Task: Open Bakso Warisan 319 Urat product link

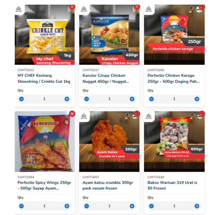Action: coord(172,185)
